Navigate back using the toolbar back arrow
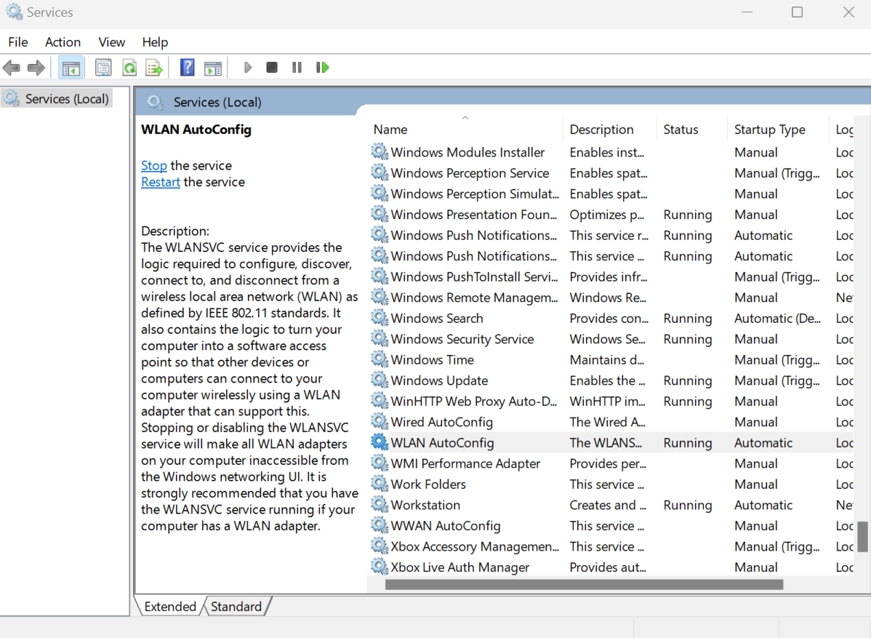Image resolution: width=871 pixels, height=638 pixels. point(12,67)
